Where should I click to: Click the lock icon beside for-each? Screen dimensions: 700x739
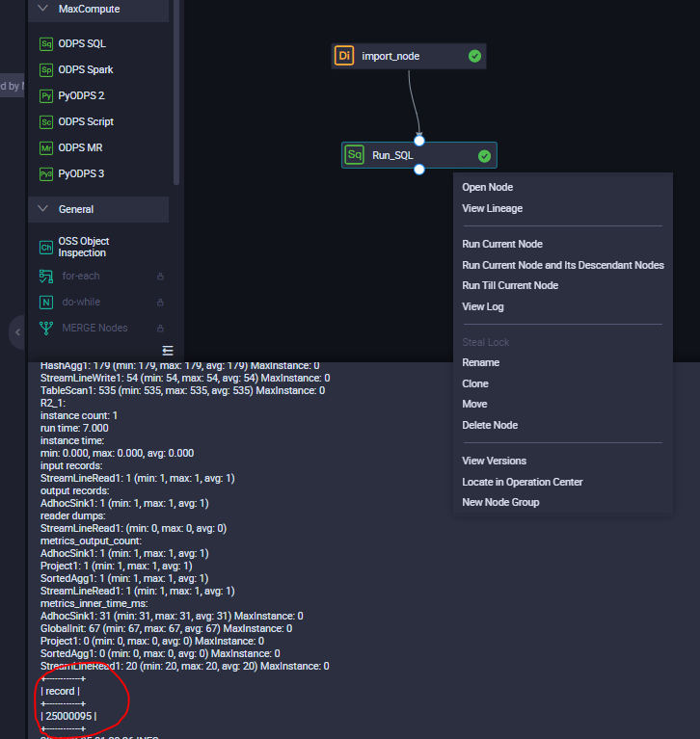[x=160, y=277]
